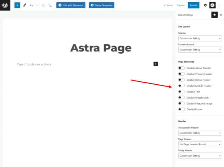Unpin Astra Settings with star icon
The width and height of the screenshot is (224, 167).
coord(214,15)
